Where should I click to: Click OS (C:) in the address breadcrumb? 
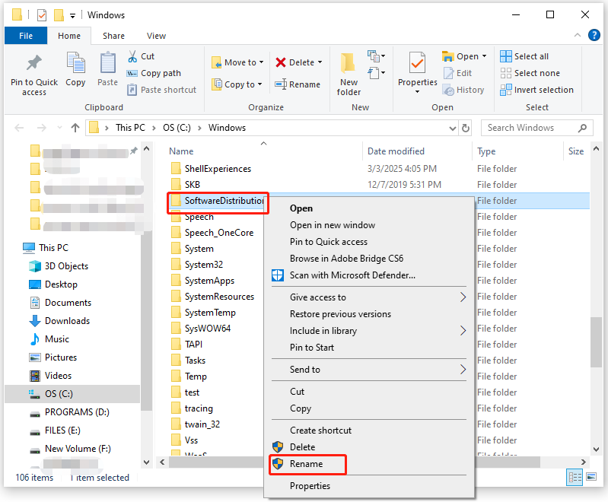click(x=177, y=128)
